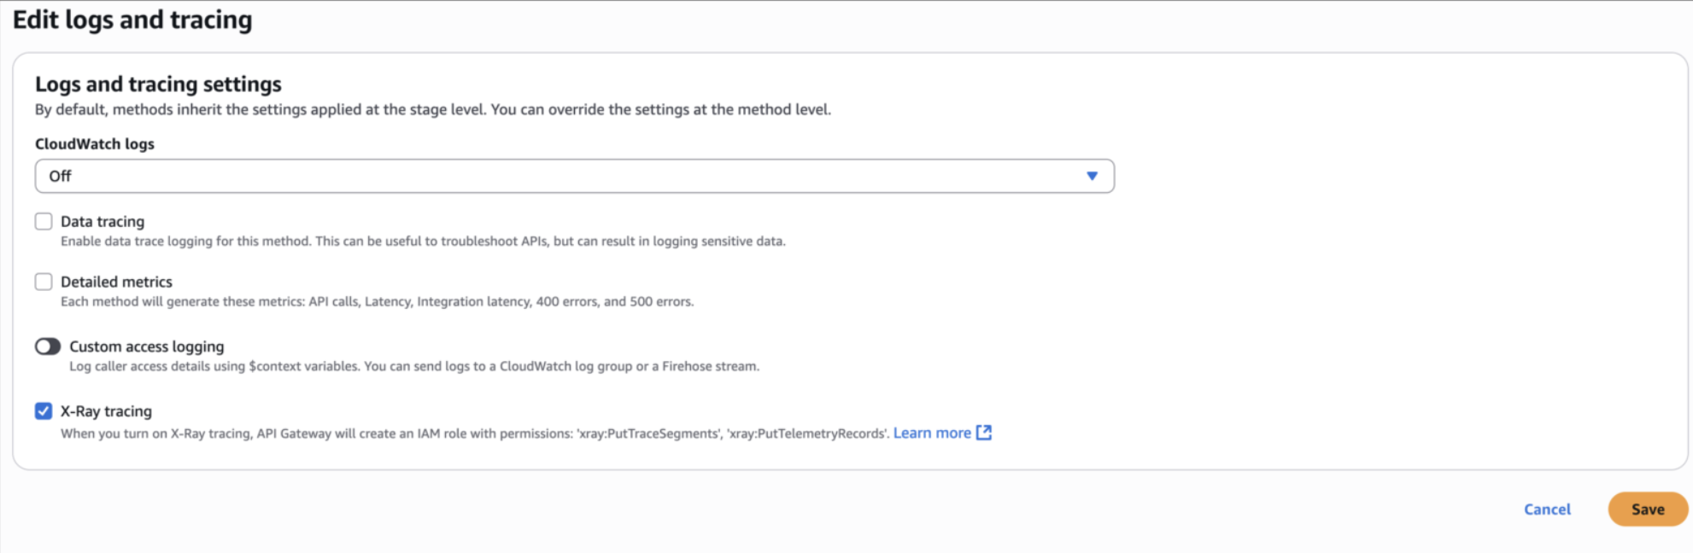Screen dimensions: 1693x553
Task: Click the external link icon after Learn more
Action: [984, 433]
